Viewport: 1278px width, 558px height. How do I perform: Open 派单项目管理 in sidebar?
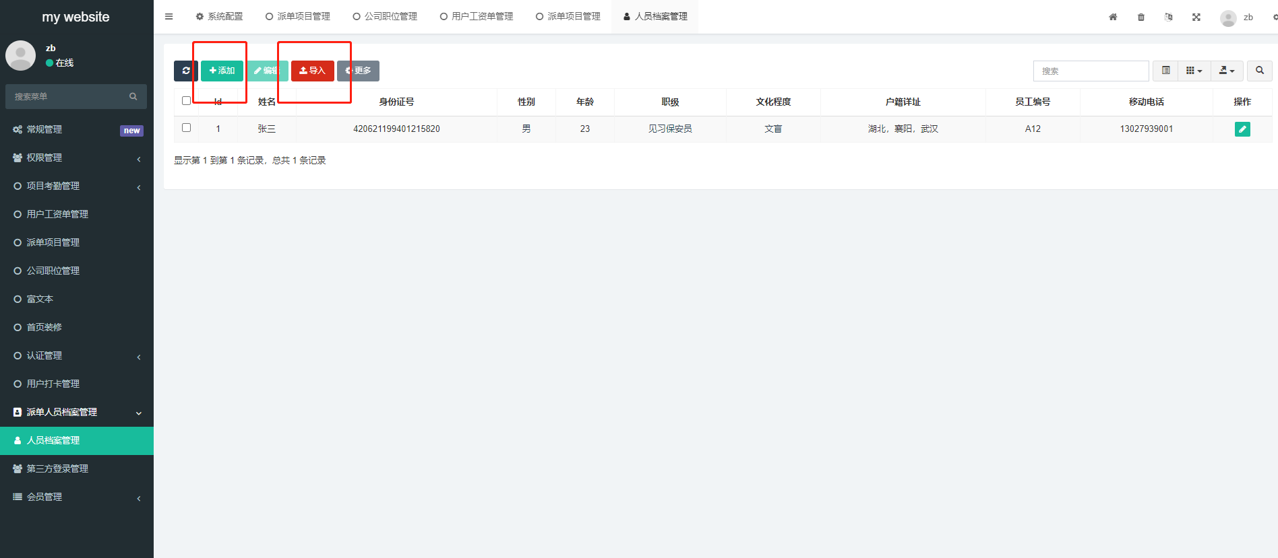pos(77,242)
